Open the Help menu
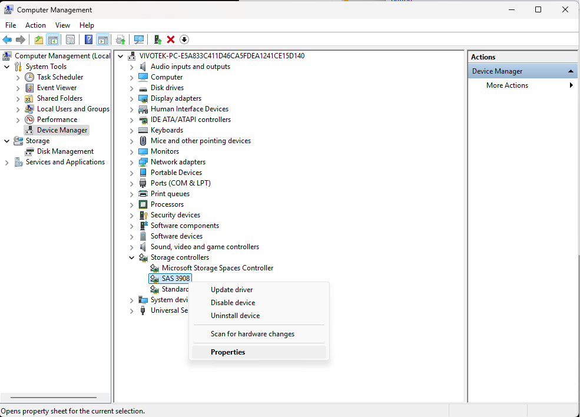This screenshot has width=580, height=417. pos(87,25)
